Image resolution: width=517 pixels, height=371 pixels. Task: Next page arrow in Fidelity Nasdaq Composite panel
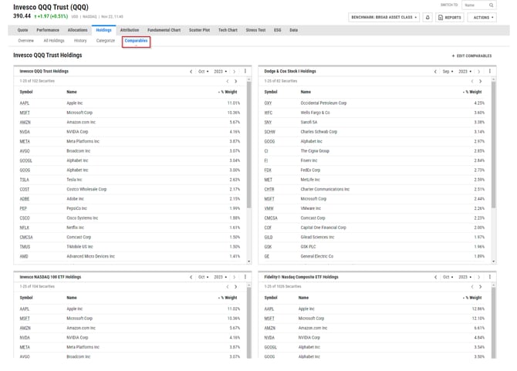(x=480, y=287)
